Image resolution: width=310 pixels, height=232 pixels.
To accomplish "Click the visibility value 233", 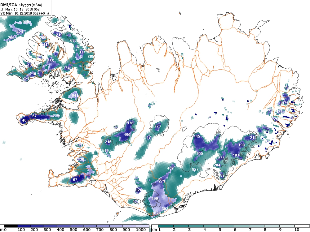I will coord(221,158).
